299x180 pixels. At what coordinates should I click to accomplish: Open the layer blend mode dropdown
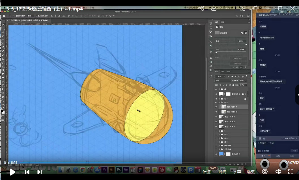(x=223, y=81)
